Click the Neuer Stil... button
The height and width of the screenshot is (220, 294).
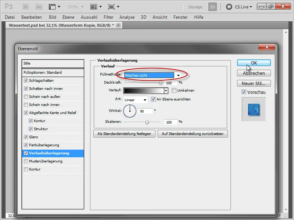254,83
